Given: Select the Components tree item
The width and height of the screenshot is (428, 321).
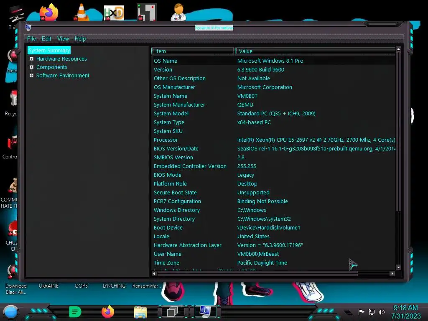Looking at the screenshot, I should pyautogui.click(x=51, y=67).
